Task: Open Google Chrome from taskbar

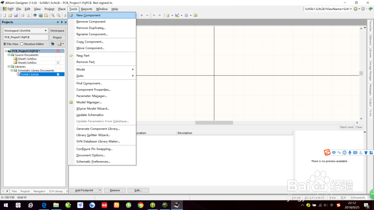Action: click(141, 205)
